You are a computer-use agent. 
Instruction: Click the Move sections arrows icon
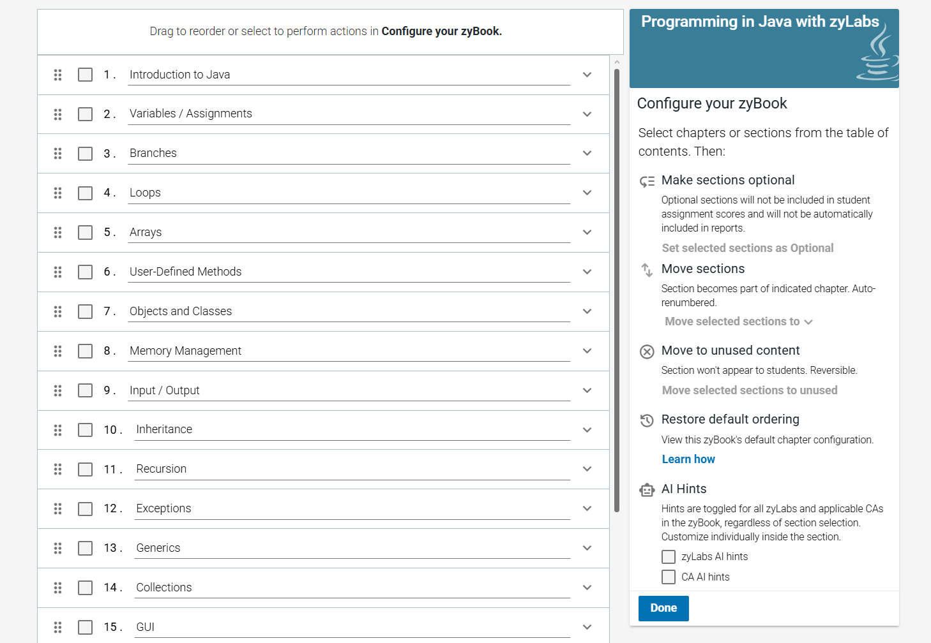647,270
